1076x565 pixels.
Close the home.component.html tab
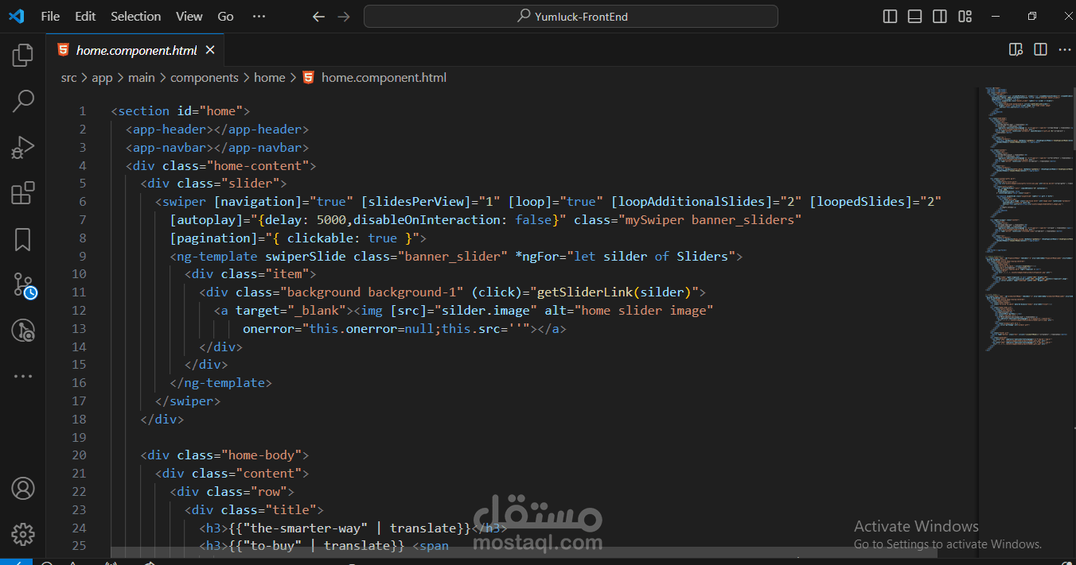(x=210, y=50)
